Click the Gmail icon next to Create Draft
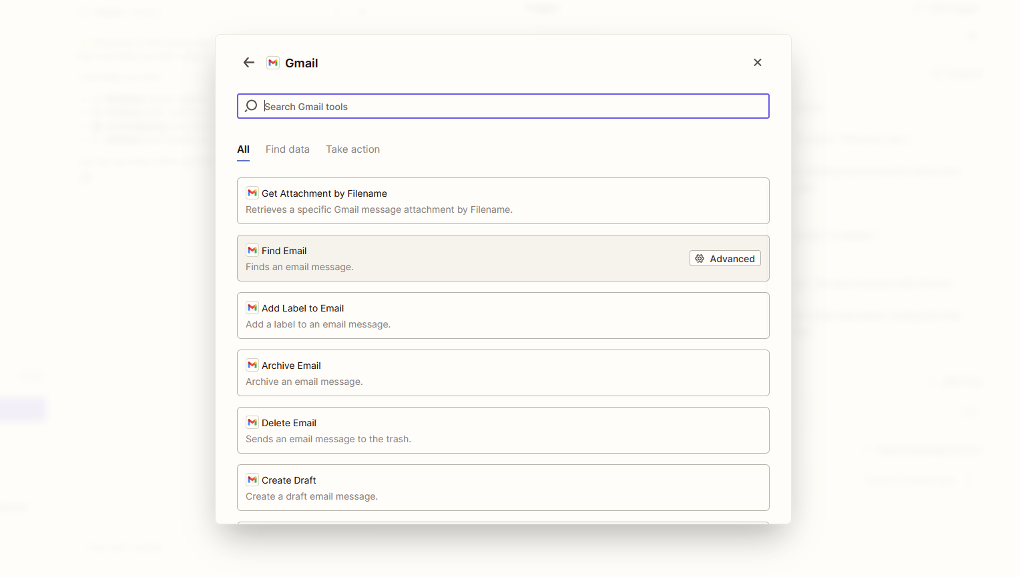1020x577 pixels. [x=252, y=480]
